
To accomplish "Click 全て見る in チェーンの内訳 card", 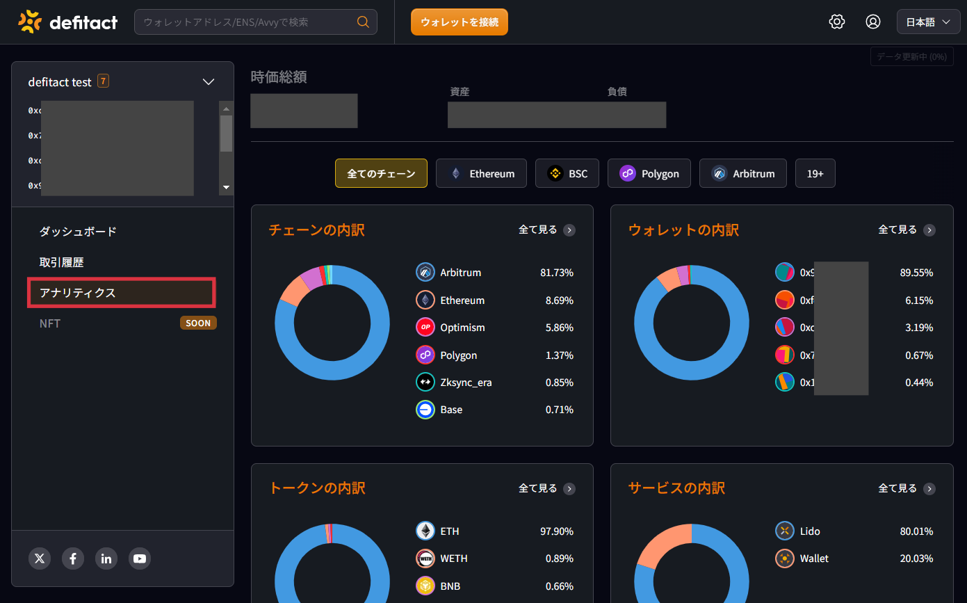I will (538, 230).
